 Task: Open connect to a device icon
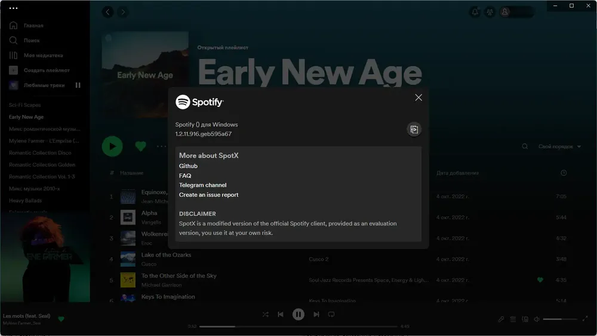[525, 319]
